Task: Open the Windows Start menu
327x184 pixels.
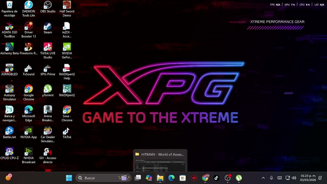Action: click(x=69, y=178)
